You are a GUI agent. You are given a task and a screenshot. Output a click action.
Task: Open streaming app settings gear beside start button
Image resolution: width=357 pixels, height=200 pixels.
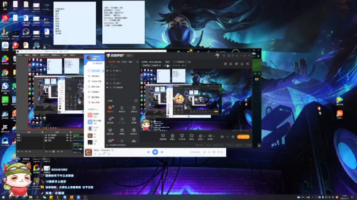pos(233,137)
